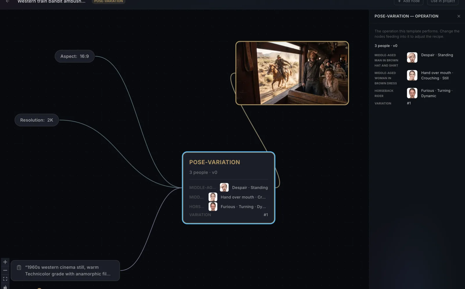Click 'Furious · Turning · Dy...' text in node
The height and width of the screenshot is (289, 465).
tap(243, 207)
